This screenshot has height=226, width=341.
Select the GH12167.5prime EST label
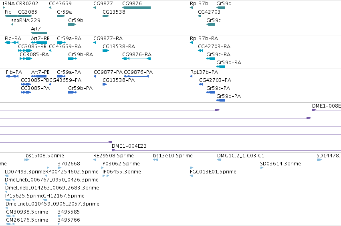click(x=64, y=196)
